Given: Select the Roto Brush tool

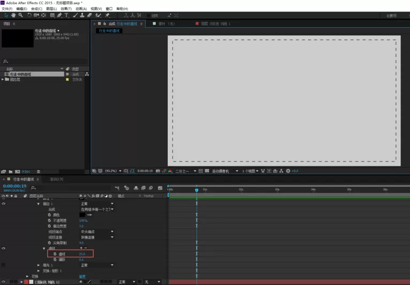Looking at the screenshot, I should coord(98,16).
